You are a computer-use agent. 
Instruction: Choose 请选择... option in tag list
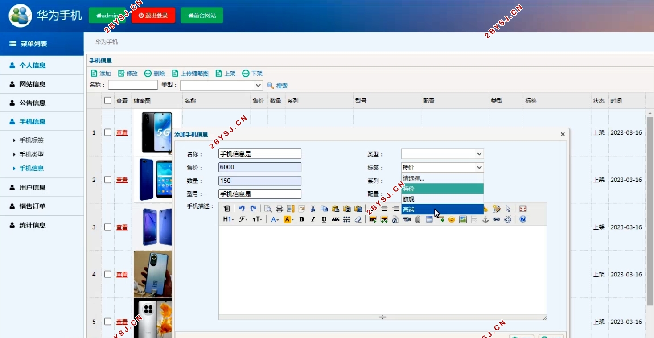(442, 178)
